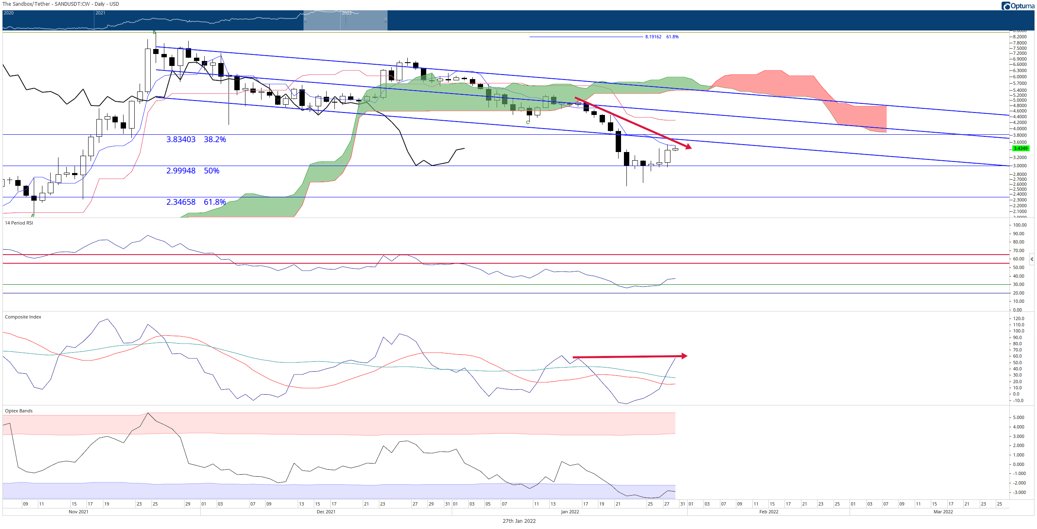Click the right handle of navigator range
Viewport: 1037px width, 529px height.
[x=385, y=20]
